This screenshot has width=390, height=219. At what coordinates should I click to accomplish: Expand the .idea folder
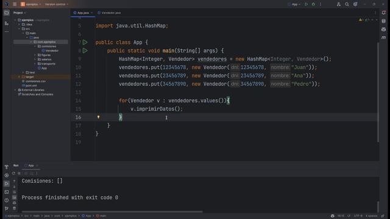[19, 24]
